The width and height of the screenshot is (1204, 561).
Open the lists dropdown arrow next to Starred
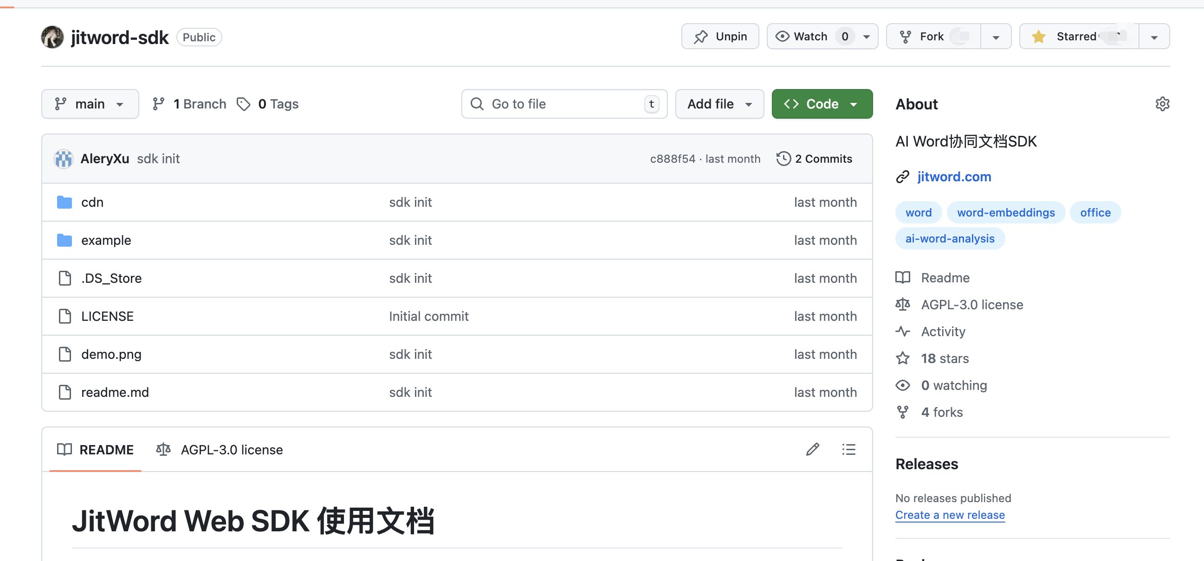pos(1154,37)
